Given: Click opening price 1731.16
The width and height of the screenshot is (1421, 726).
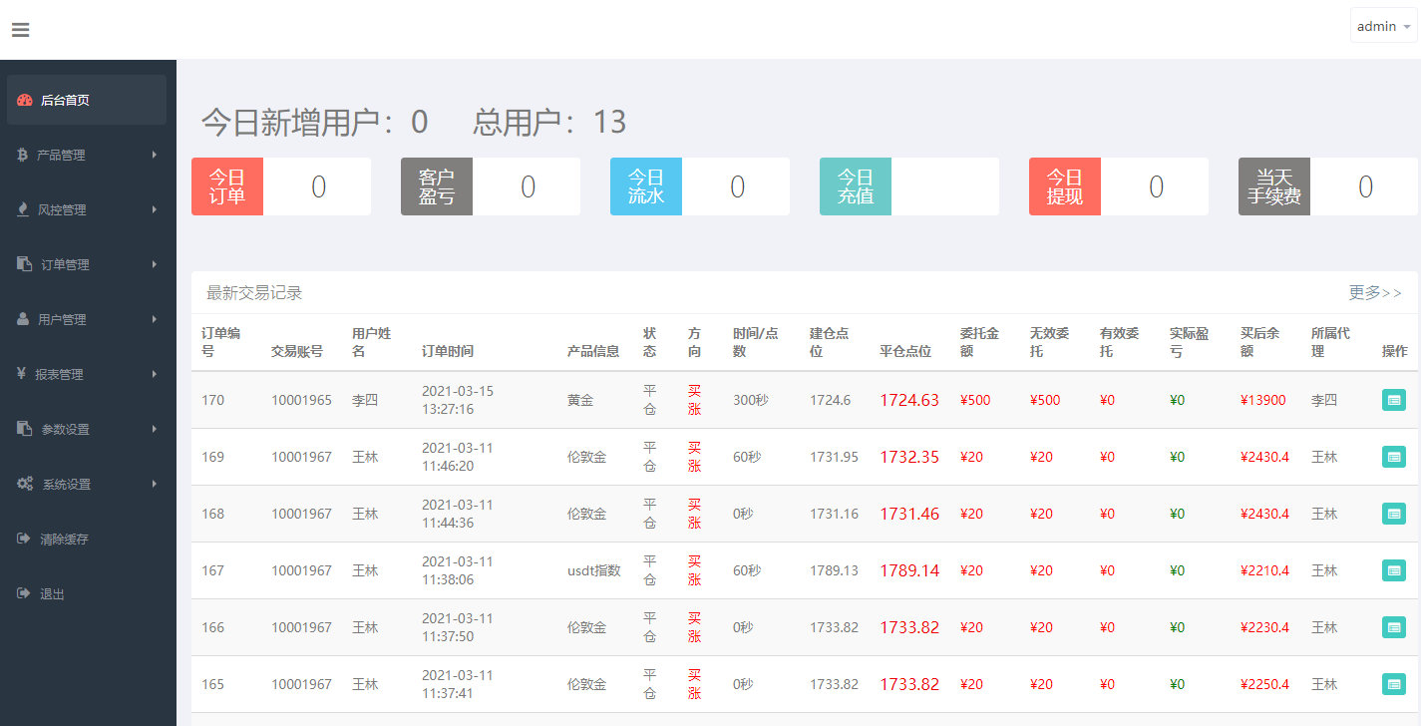Looking at the screenshot, I should (834, 514).
